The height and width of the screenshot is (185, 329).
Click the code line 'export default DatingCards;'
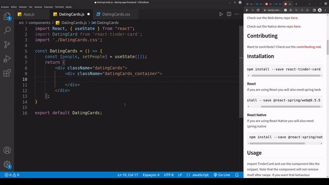pos(68,113)
